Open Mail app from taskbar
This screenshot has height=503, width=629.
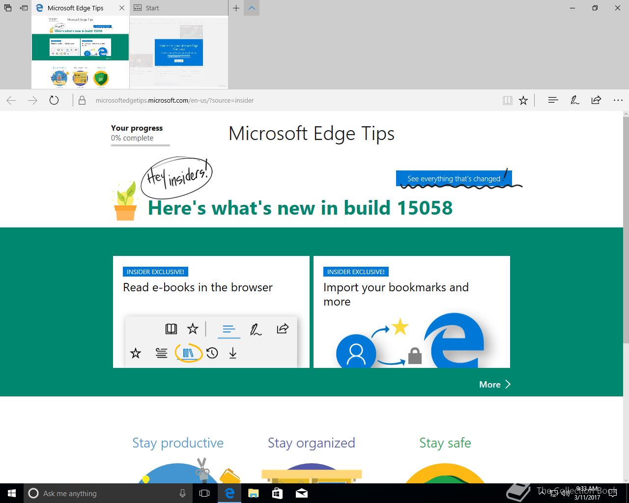[x=301, y=493]
